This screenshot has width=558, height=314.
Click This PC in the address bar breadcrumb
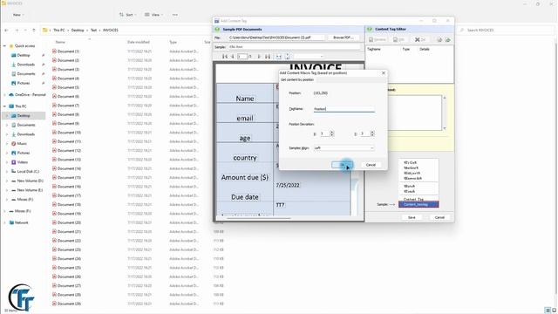coord(59,31)
